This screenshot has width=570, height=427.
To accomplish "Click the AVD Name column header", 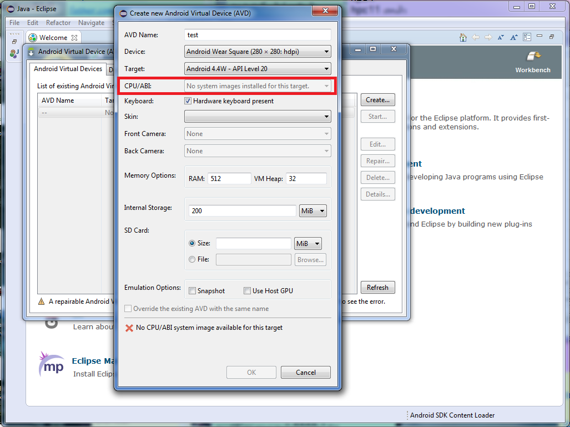I will coord(69,101).
